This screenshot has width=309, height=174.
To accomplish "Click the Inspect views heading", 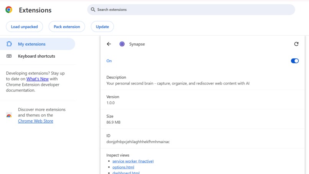I will pos(118,155).
